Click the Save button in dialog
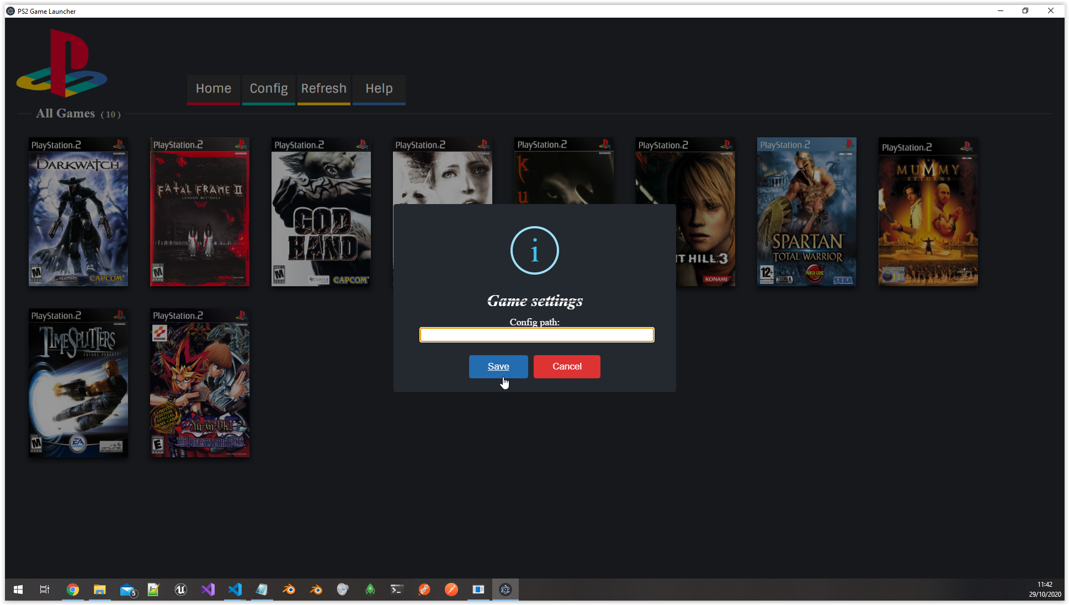This screenshot has width=1069, height=605. tap(498, 367)
